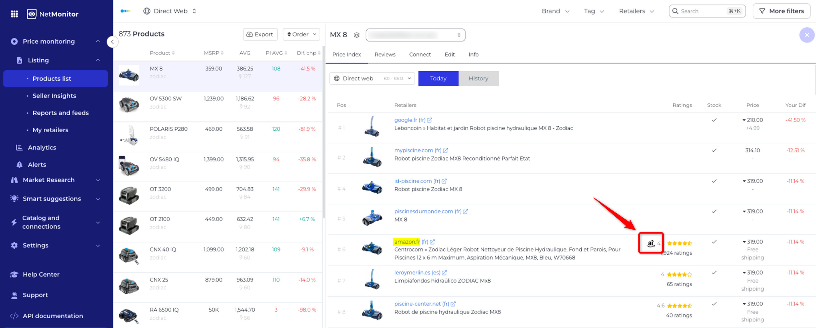Switch price view to History
Viewport: 816px width, 328px height.
point(478,78)
